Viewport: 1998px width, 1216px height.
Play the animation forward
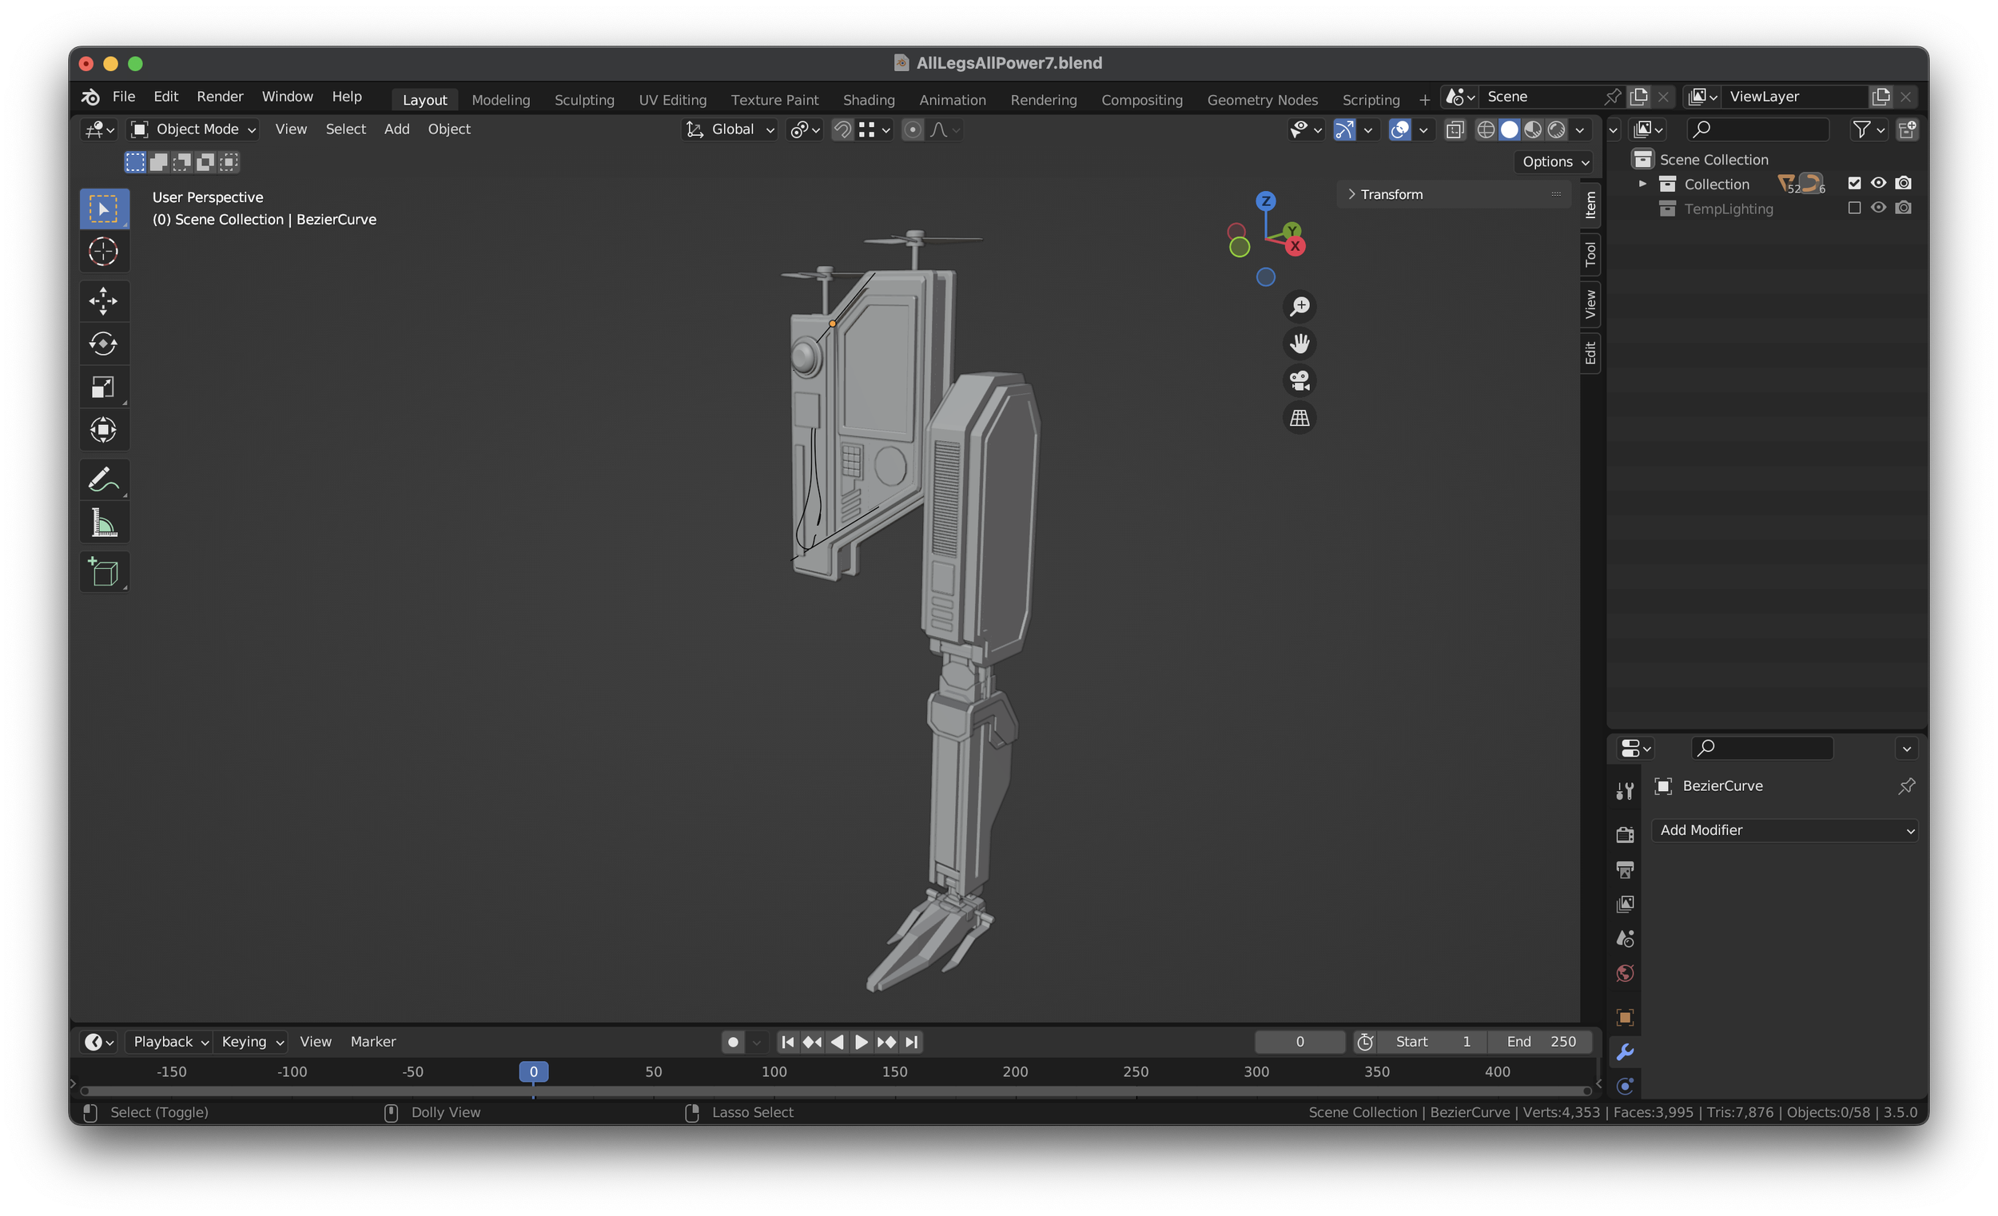pos(862,1042)
